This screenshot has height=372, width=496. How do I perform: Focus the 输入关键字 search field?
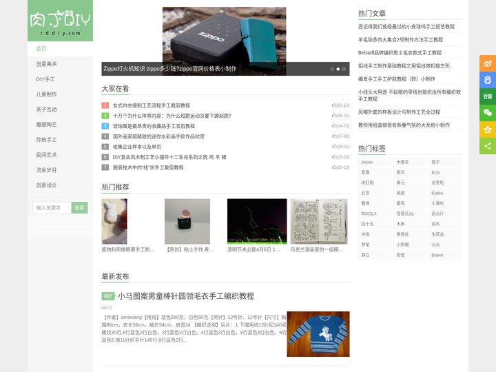[x=52, y=208]
